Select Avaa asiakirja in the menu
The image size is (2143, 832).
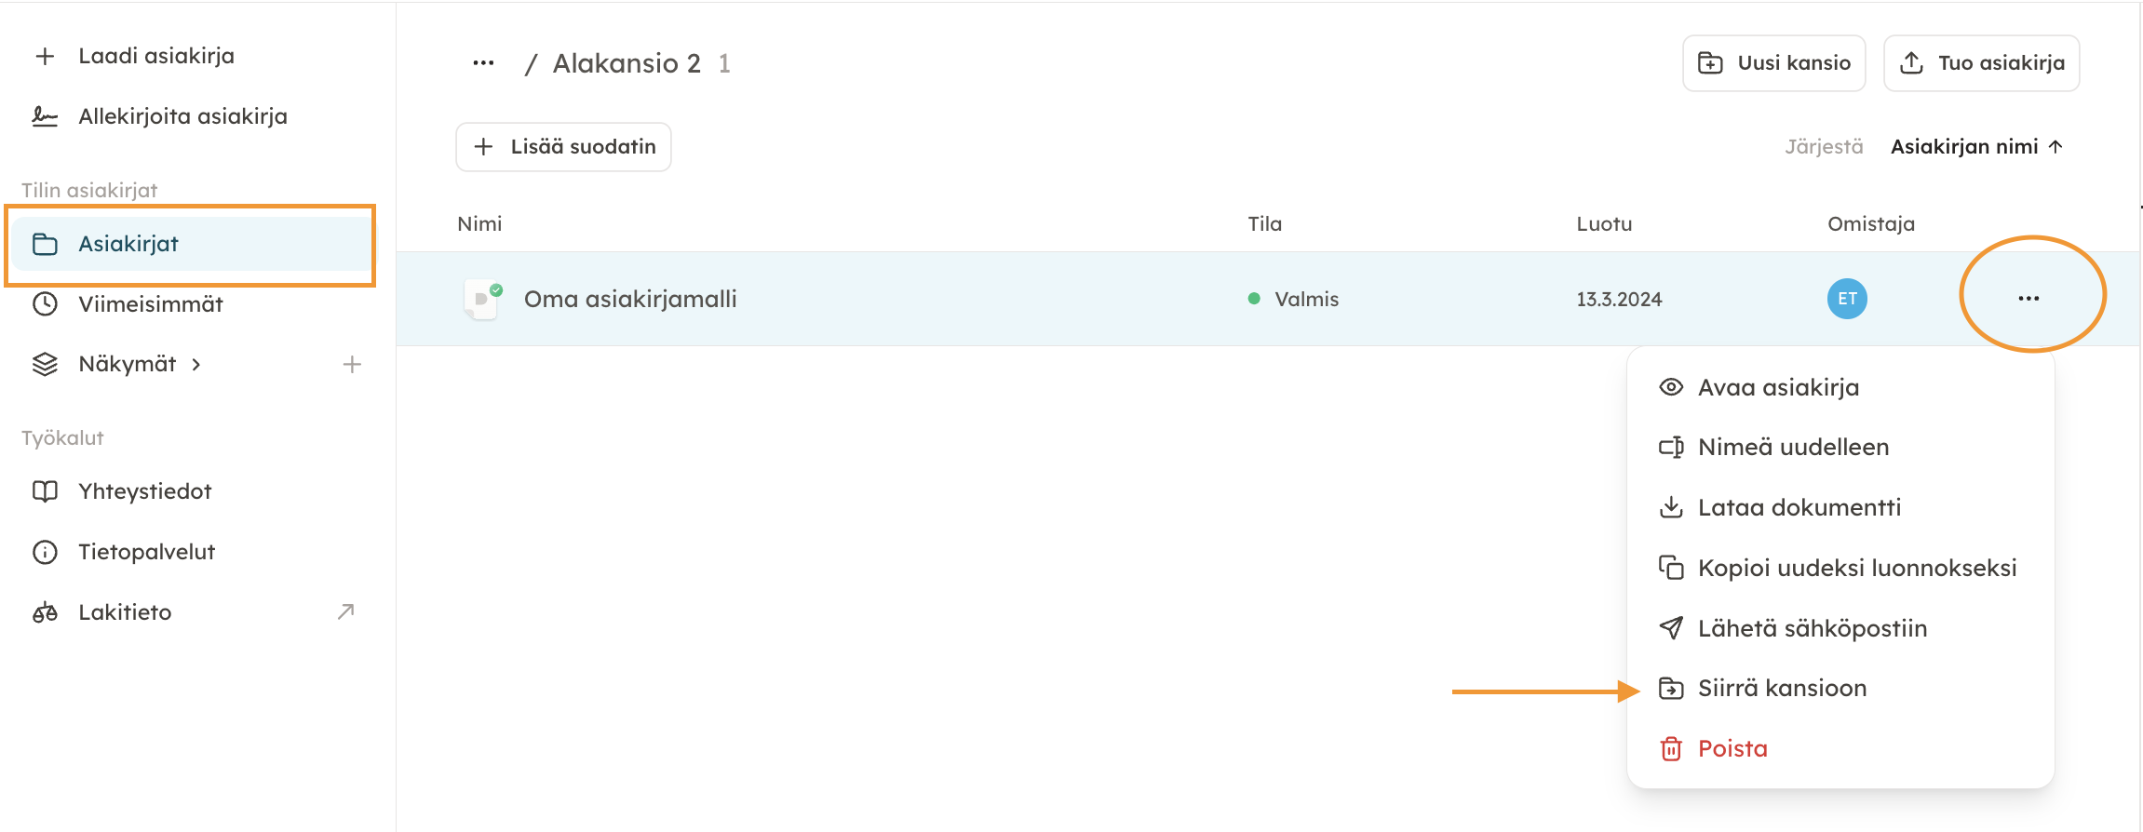click(x=1778, y=388)
